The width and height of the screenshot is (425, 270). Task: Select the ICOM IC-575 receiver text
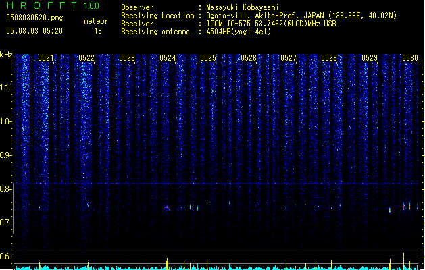click(x=271, y=24)
